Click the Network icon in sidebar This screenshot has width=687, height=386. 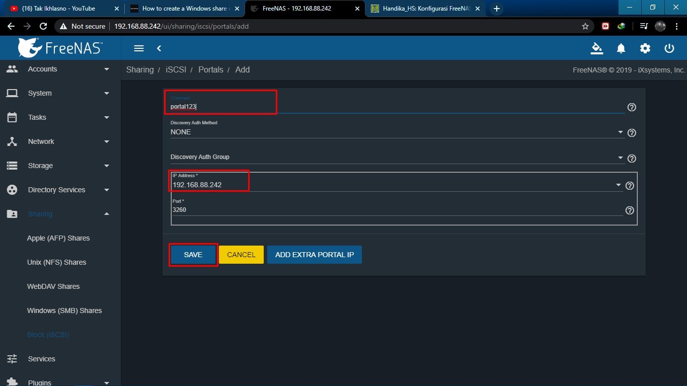click(x=12, y=141)
